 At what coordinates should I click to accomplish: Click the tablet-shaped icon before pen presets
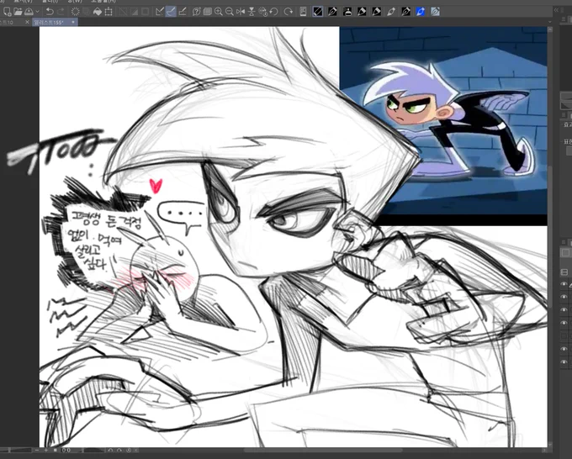[x=303, y=12]
